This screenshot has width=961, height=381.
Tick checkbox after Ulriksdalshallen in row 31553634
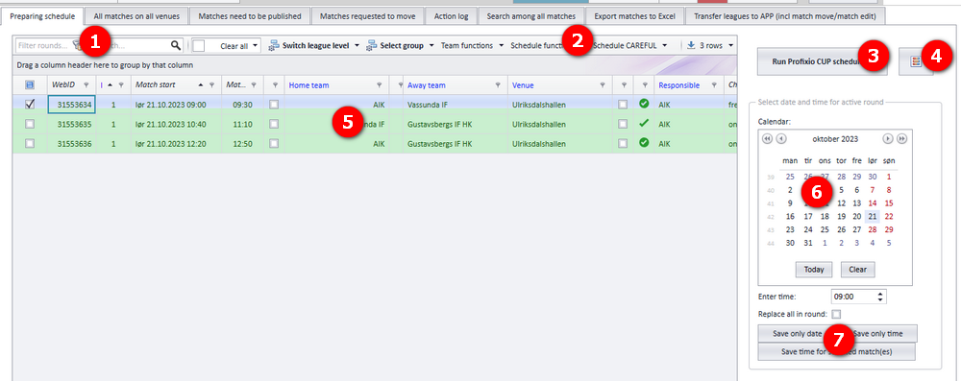click(623, 105)
